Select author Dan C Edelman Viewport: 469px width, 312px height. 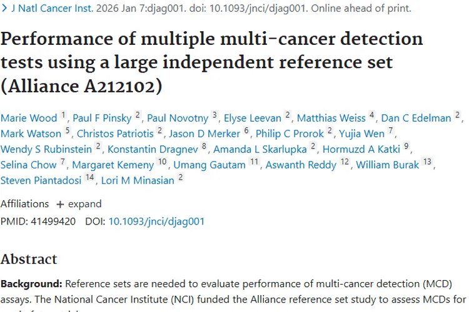[416, 118]
